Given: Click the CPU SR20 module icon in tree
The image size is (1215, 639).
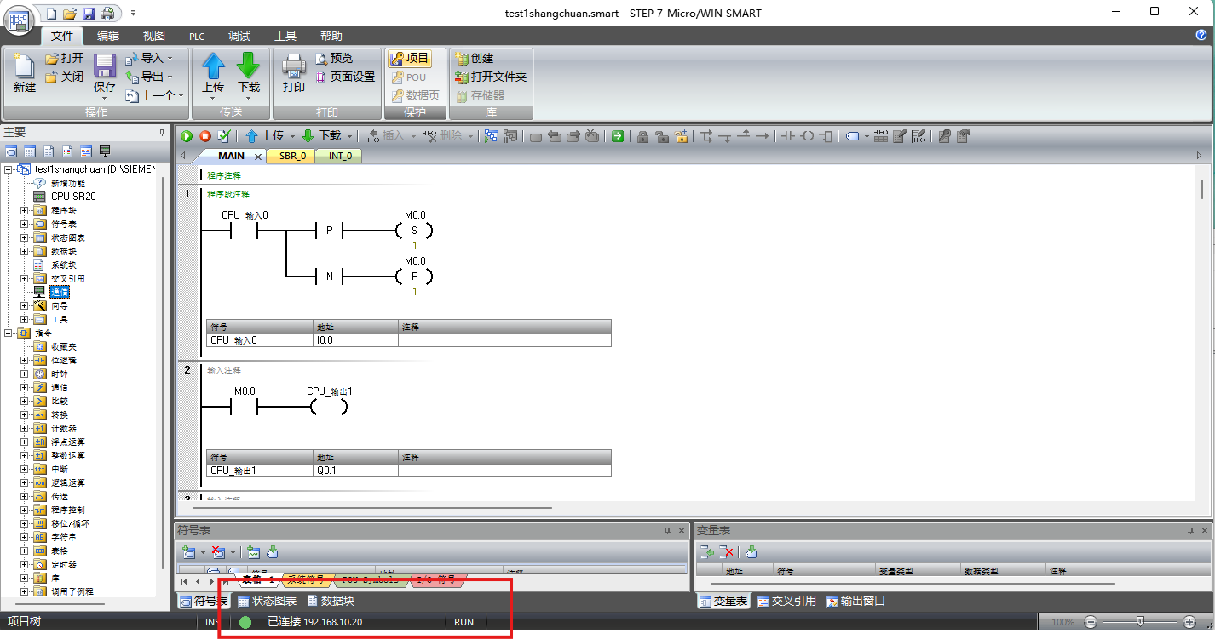Looking at the screenshot, I should pyautogui.click(x=39, y=197).
